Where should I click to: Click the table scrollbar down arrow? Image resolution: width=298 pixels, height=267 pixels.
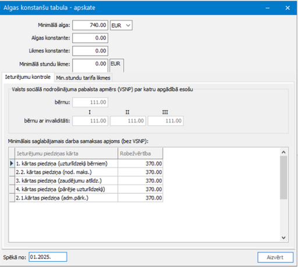pos(283,237)
